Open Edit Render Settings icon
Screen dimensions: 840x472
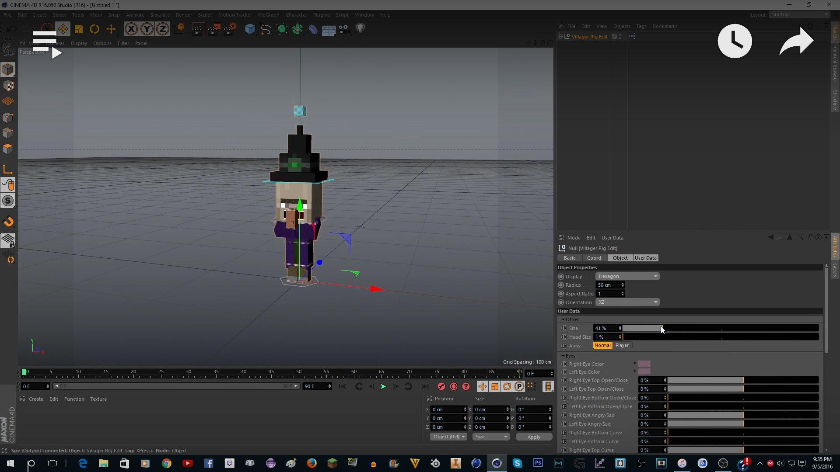tap(229, 29)
